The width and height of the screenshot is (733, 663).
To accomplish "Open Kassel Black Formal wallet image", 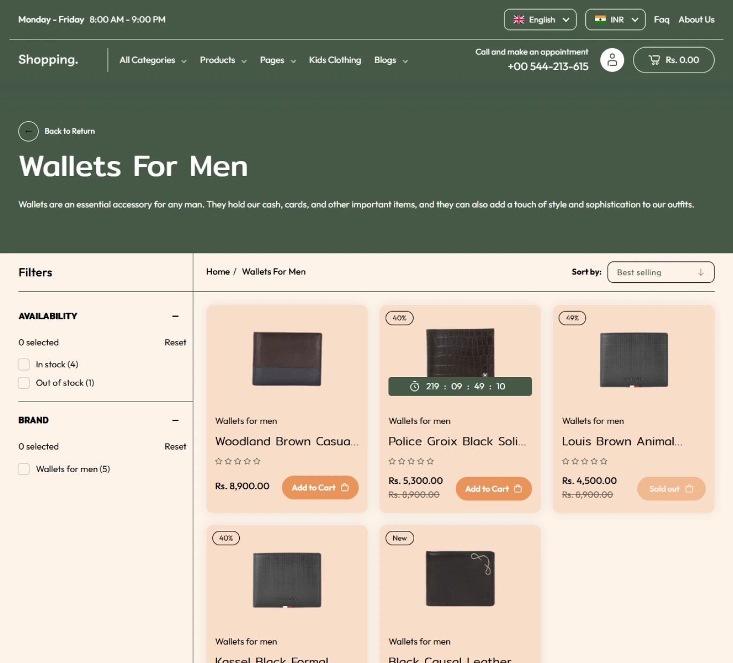I will click(x=287, y=580).
